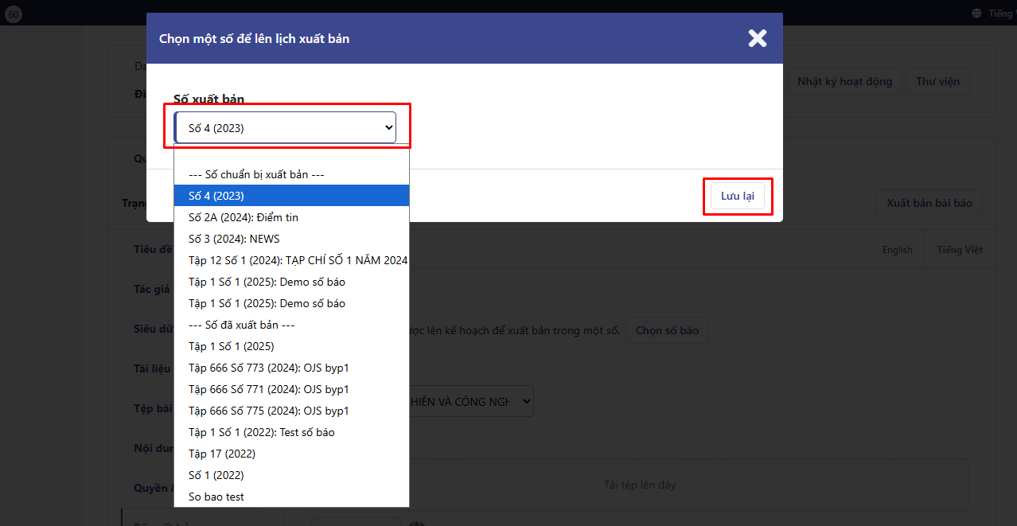Select highlighted option Số 4 (2023) in list
This screenshot has width=1017, height=526.
(x=290, y=196)
